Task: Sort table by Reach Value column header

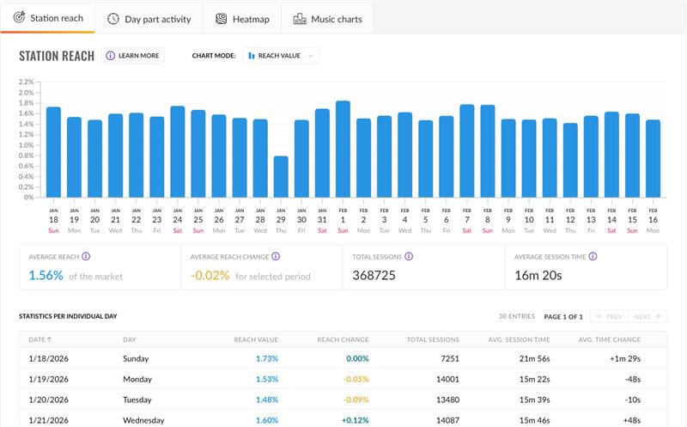Action: click(x=256, y=339)
